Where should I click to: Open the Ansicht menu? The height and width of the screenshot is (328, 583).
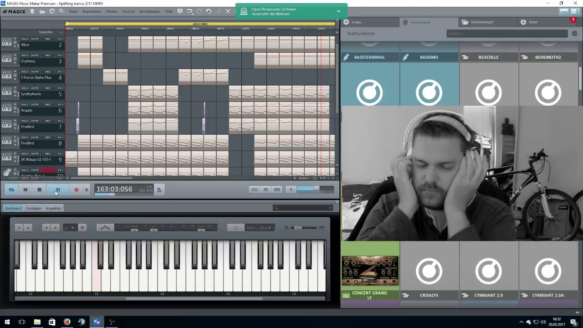pos(128,11)
